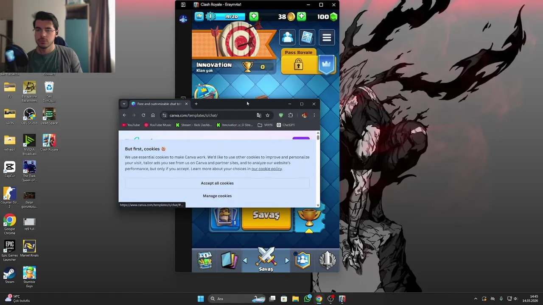Expand the YAYIN bookmarks folder
Viewport: 543px width, 305px height.
[x=265, y=125]
